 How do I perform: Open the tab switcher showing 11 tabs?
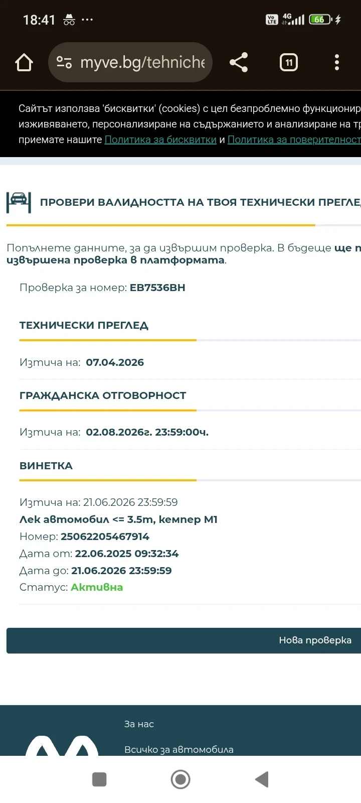(x=288, y=62)
